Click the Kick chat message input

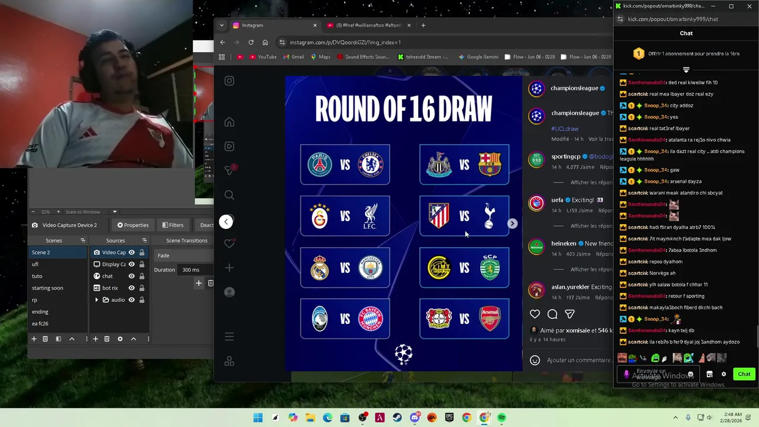[x=657, y=374]
